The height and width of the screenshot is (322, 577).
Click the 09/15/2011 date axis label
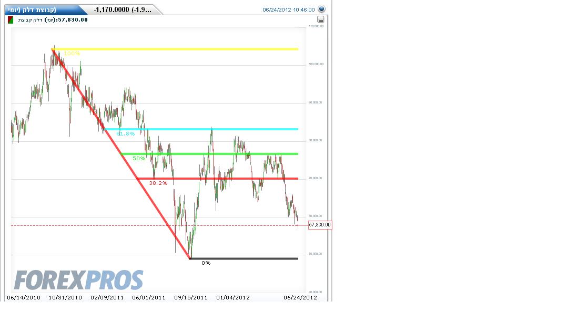click(x=191, y=297)
